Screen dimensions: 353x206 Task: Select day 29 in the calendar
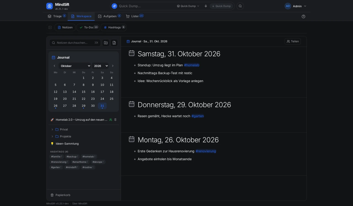(x=84, y=106)
